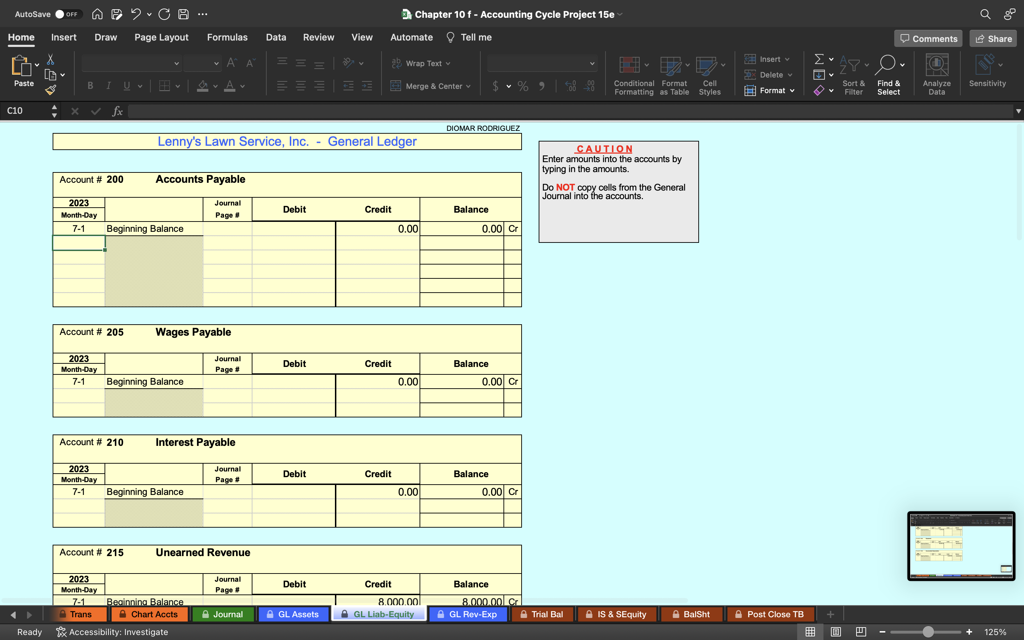Viewport: 1024px width, 640px height.
Task: Click Decrease Decimal icon
Action: (x=590, y=86)
